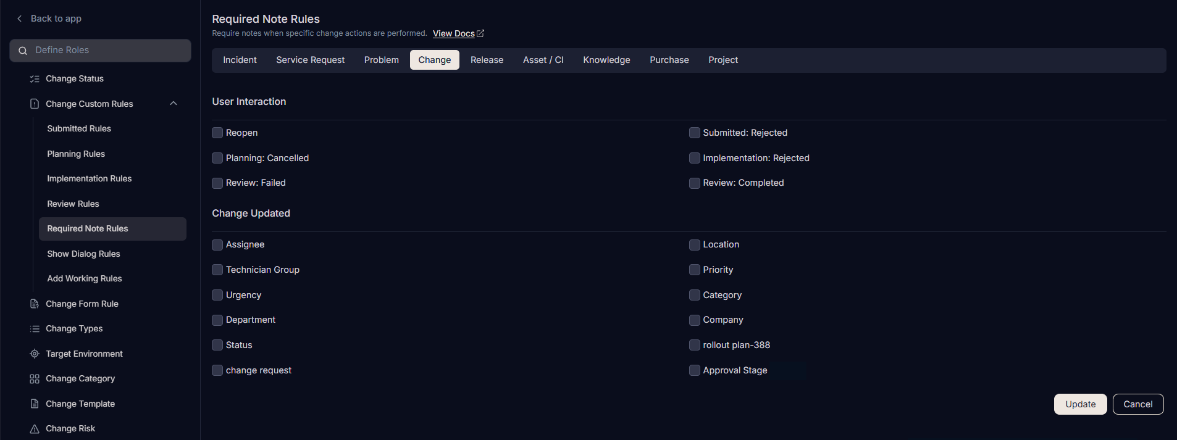Toggle the Review: Completed checkbox
Screen dimensions: 1177x440
tap(695, 183)
